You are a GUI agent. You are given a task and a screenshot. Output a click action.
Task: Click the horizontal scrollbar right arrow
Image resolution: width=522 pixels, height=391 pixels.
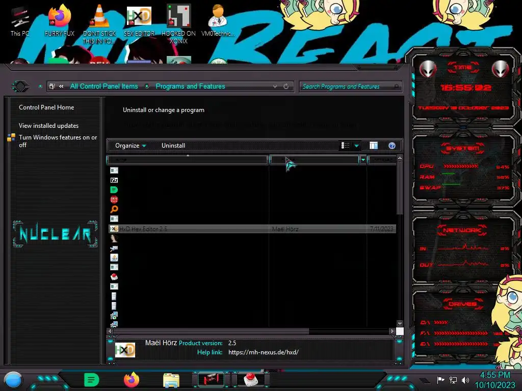click(393, 331)
